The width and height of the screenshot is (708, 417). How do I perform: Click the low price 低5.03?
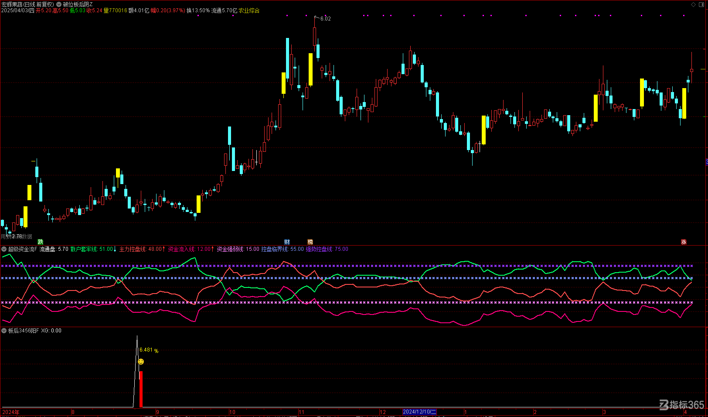pos(78,10)
